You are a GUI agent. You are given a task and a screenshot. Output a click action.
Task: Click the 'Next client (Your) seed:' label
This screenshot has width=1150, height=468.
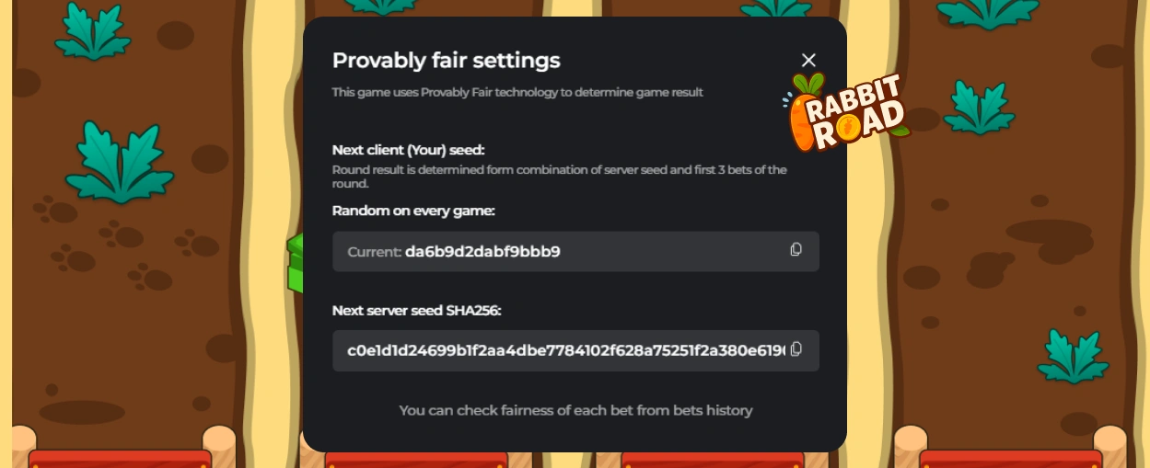coord(408,150)
